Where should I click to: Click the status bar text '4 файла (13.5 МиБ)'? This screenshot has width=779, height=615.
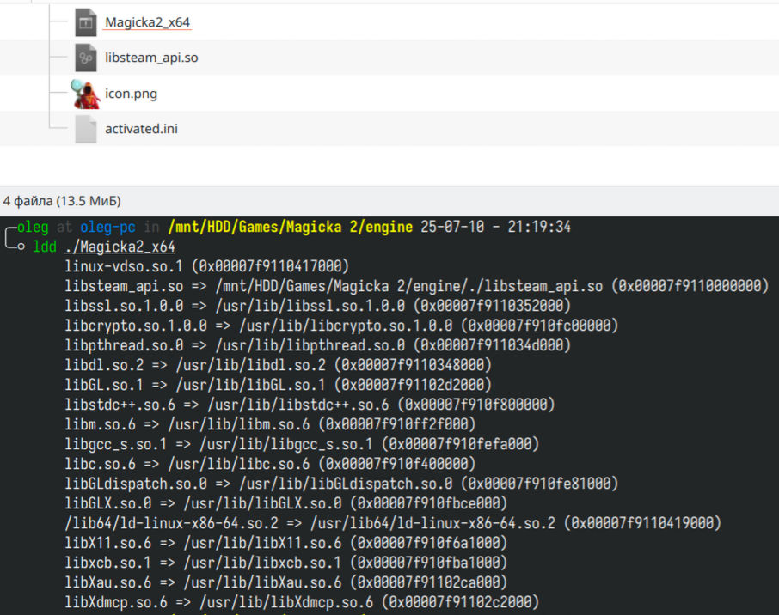pyautogui.click(x=62, y=201)
